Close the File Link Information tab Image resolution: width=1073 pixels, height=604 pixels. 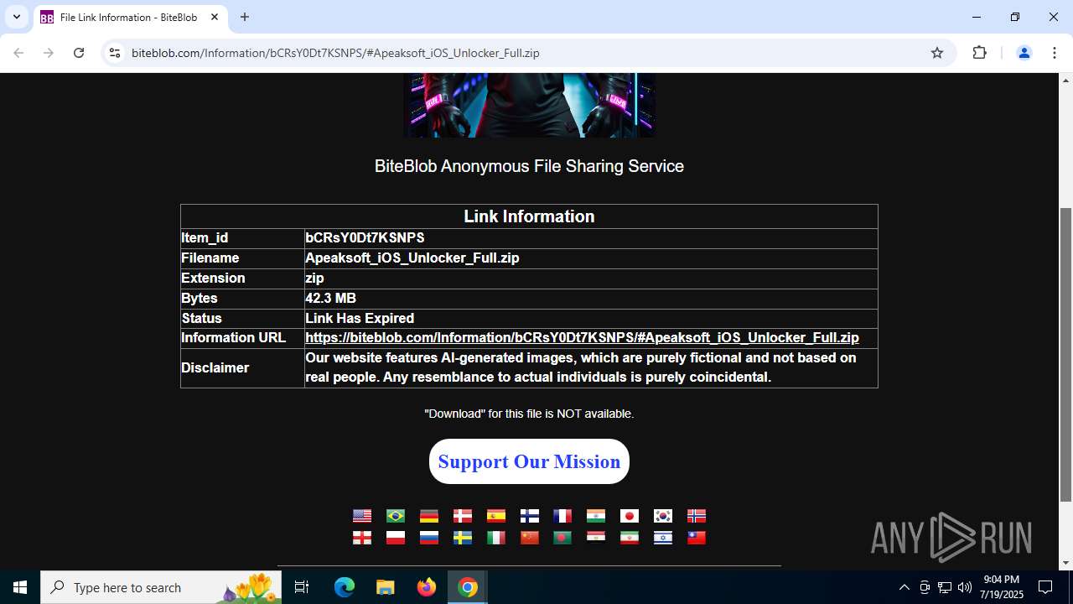[215, 17]
